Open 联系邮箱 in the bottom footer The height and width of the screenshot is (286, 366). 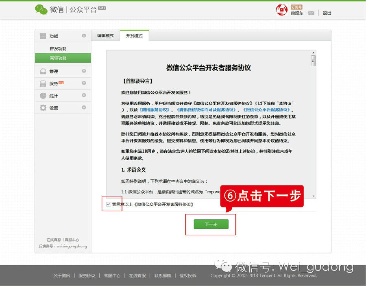click(x=162, y=276)
